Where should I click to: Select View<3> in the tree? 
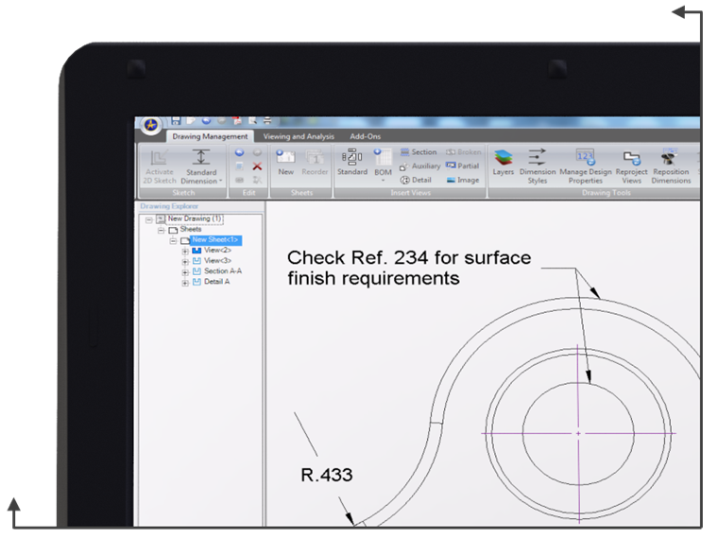217,261
